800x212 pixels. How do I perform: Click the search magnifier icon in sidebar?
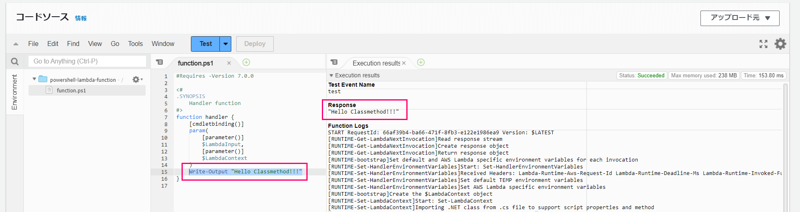tap(15, 61)
